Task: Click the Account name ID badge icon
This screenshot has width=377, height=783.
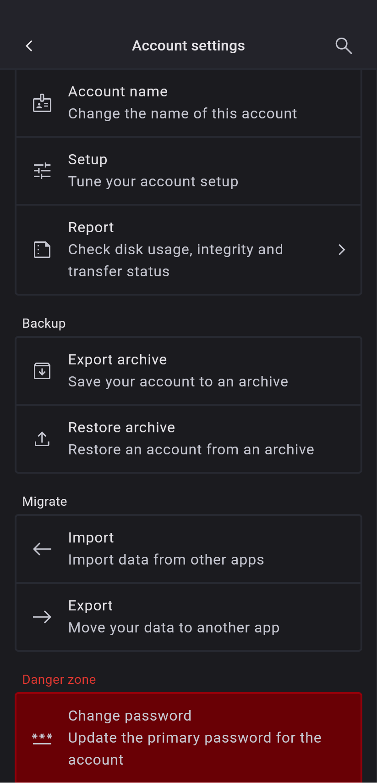Action: (x=42, y=103)
